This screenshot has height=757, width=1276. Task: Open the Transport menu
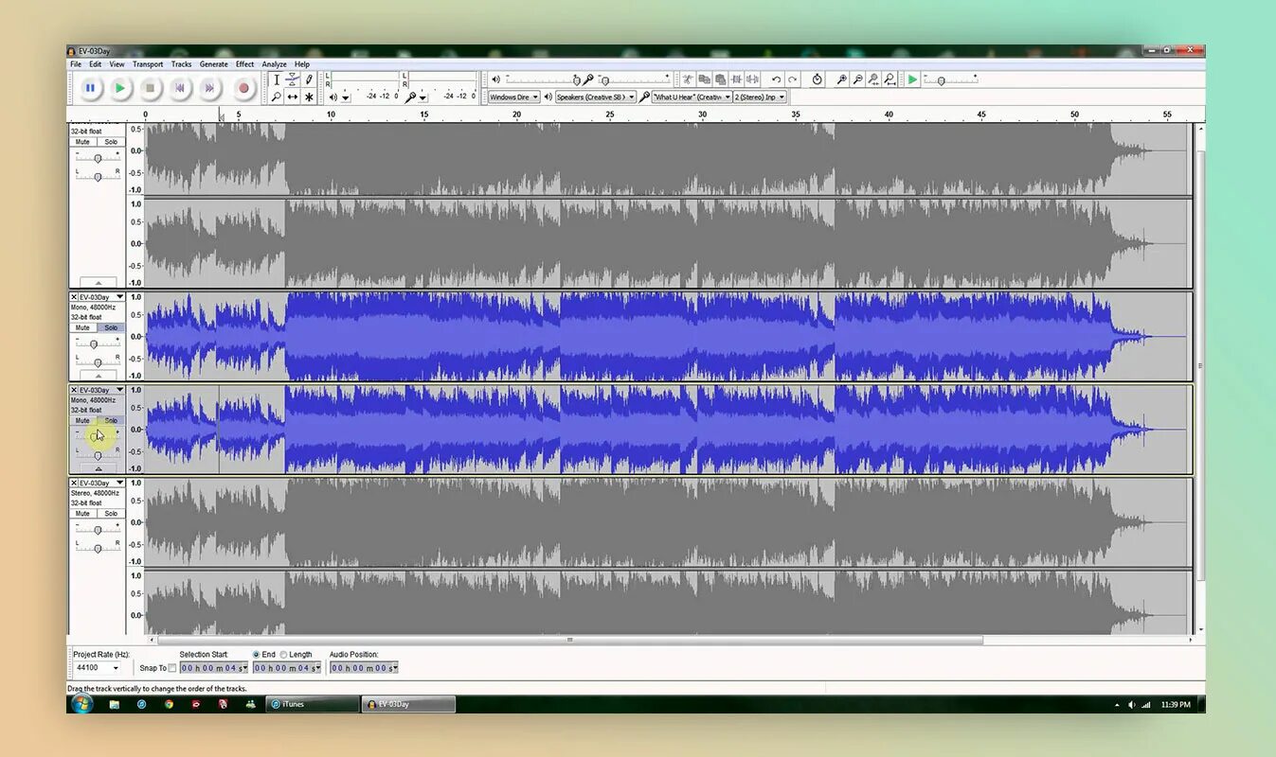pyautogui.click(x=148, y=64)
